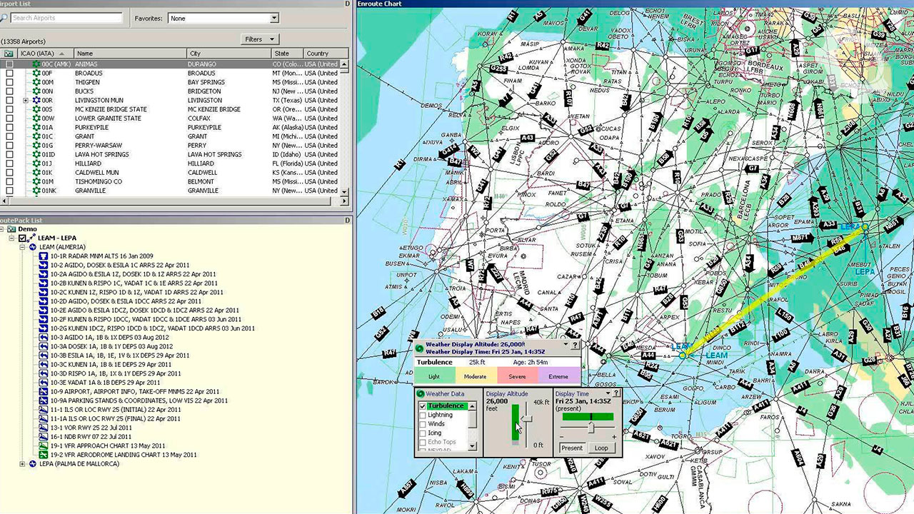Click the 19-1 VFR Approach Chart icon
Screen dimensions: 914x514
44,445
